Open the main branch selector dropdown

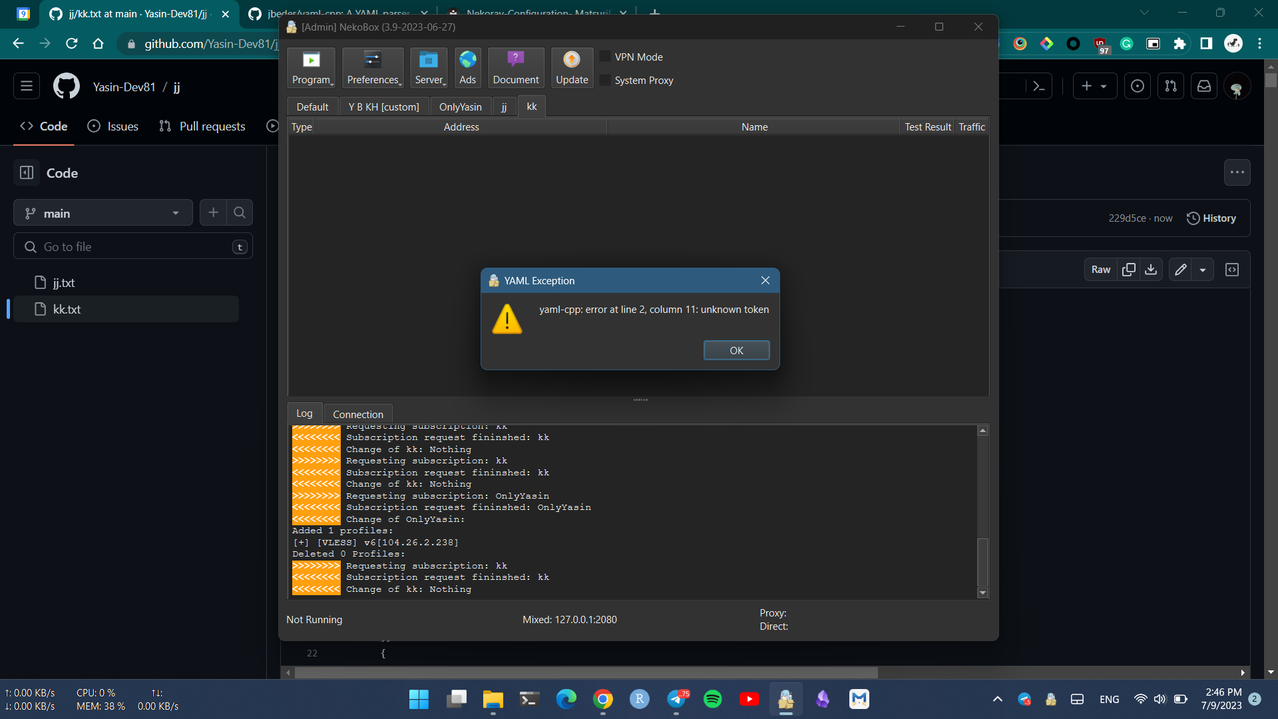tap(103, 213)
